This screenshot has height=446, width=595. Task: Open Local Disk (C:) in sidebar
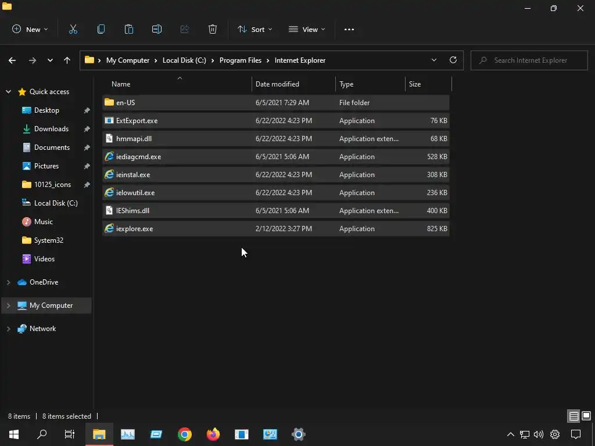(x=56, y=203)
